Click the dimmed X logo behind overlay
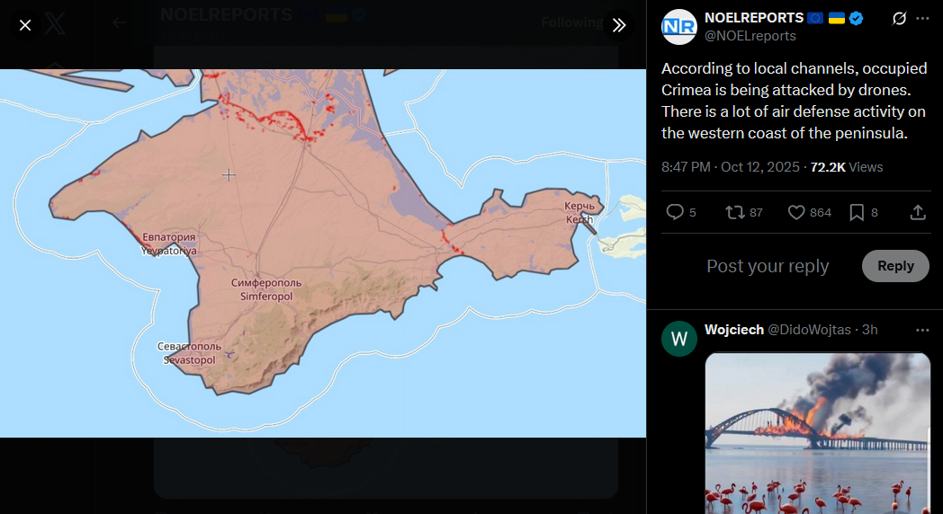This screenshot has height=514, width=943. point(55,24)
